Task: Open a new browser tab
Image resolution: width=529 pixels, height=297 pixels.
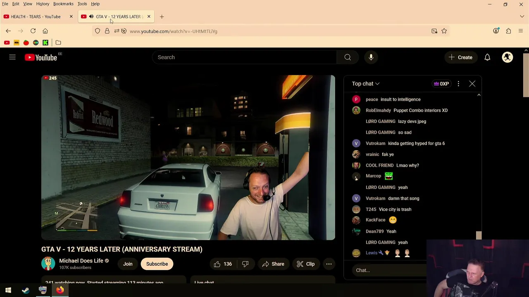Action: (162, 16)
